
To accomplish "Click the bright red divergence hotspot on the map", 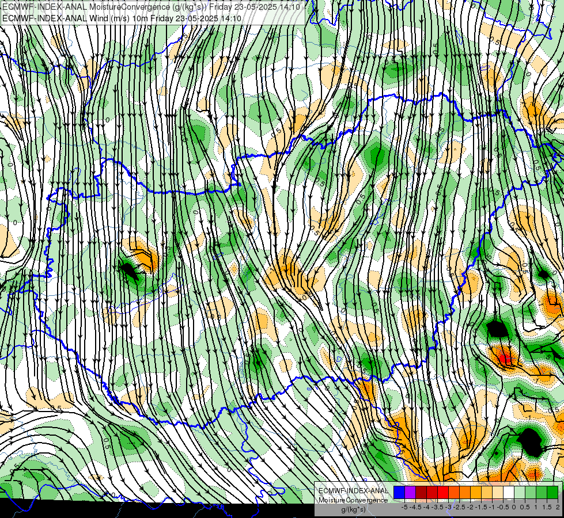I will 505,359.
